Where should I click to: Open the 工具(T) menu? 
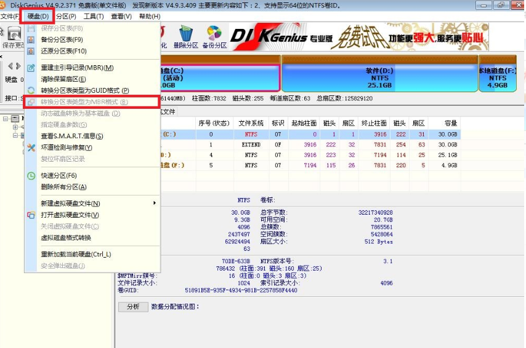94,16
